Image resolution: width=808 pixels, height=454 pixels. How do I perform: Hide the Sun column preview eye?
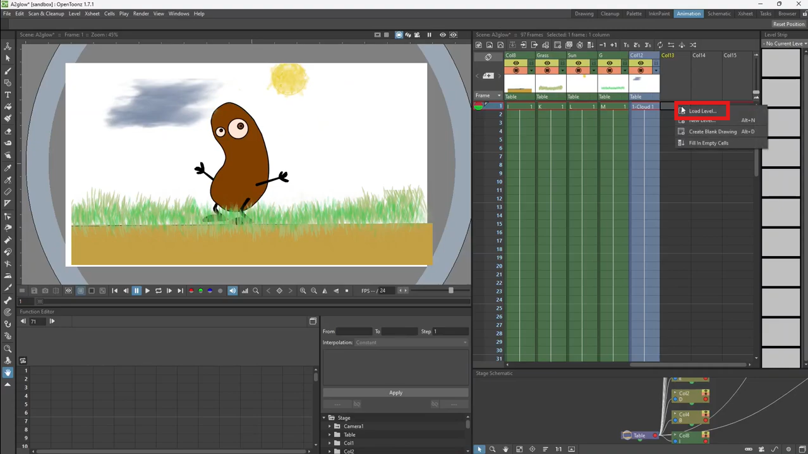(x=578, y=63)
